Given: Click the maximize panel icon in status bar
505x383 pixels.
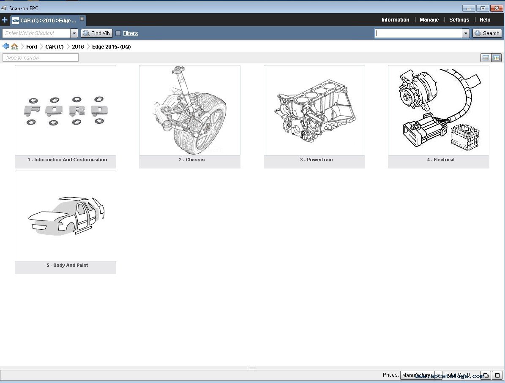Looking at the screenshot, I should (497, 375).
